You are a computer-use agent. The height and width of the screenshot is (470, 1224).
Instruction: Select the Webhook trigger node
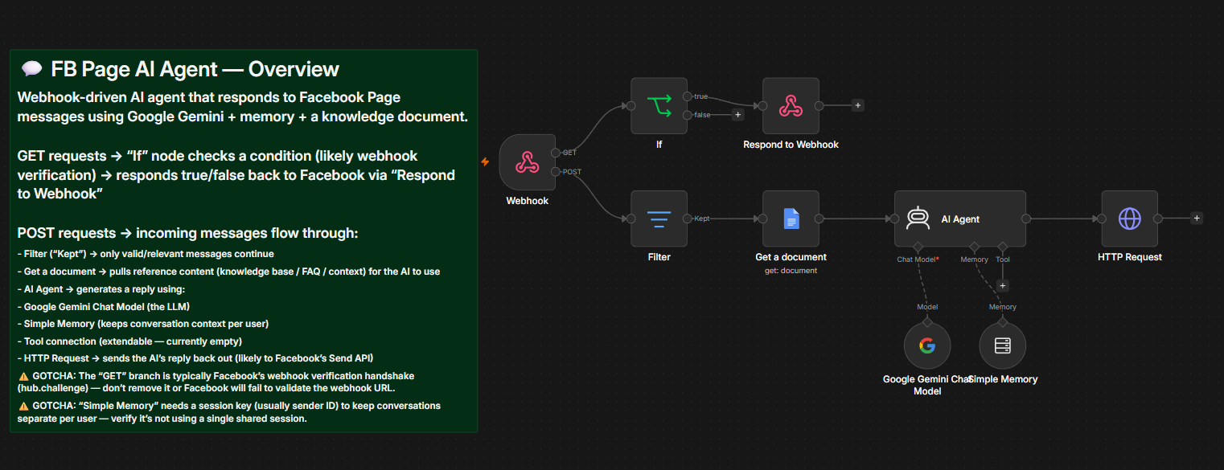[527, 162]
